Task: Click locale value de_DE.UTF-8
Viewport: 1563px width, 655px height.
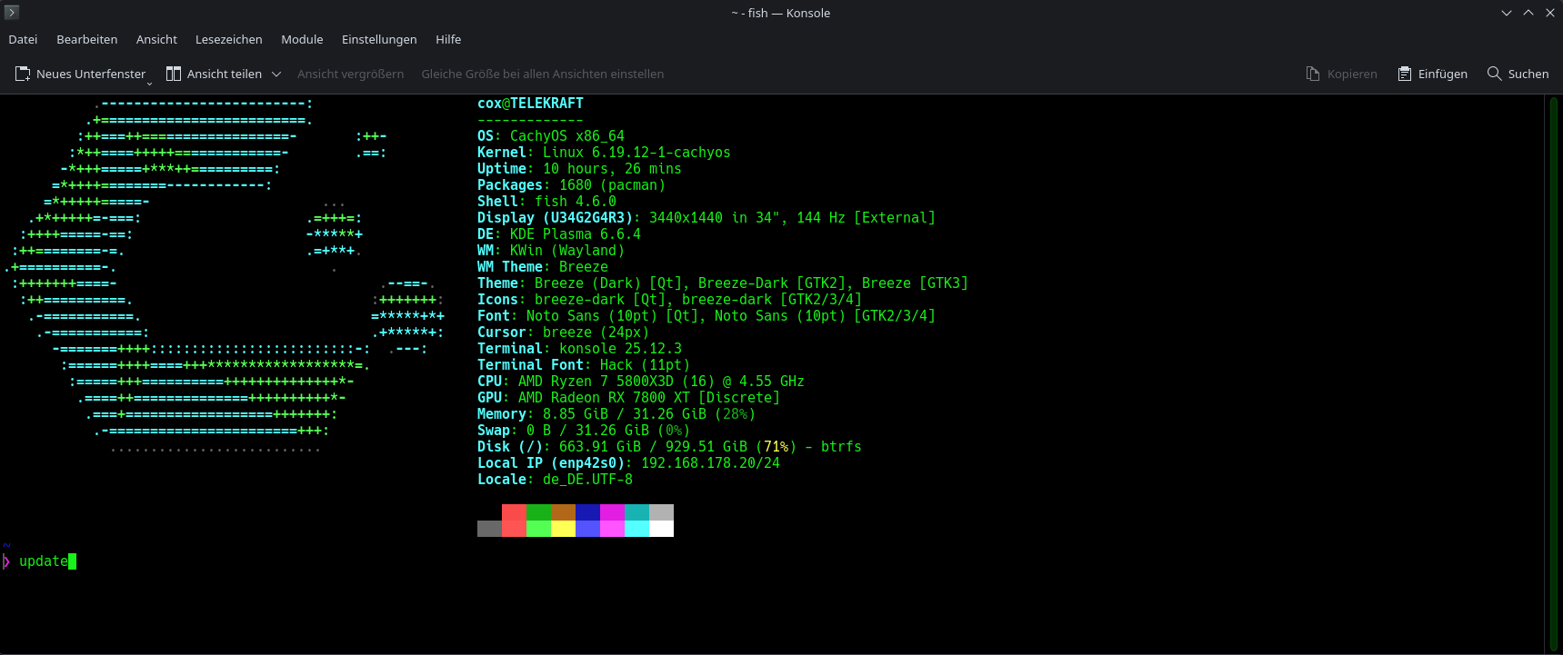Action: (x=587, y=480)
